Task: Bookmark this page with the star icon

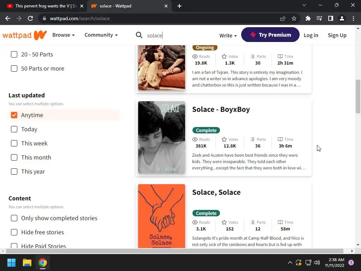Action: pos(294,18)
